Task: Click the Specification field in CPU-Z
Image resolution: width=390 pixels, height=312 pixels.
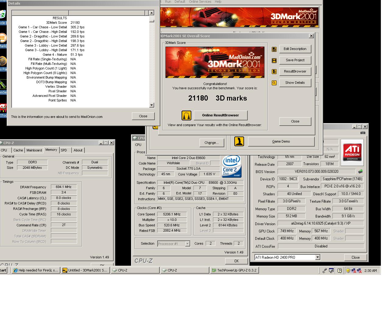Action: [200, 183]
